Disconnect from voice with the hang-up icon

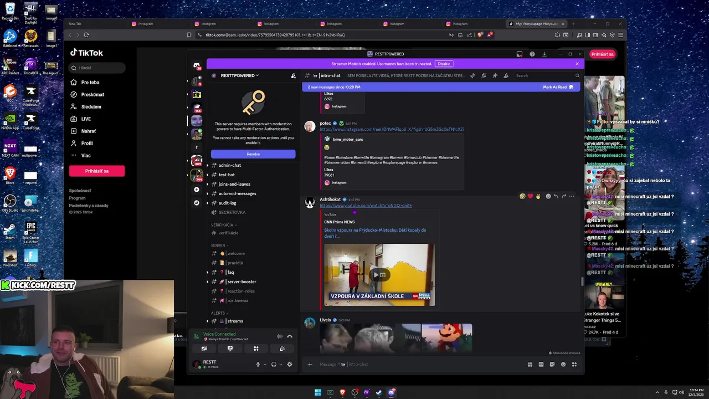click(x=289, y=336)
